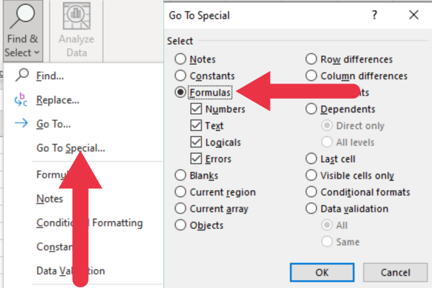Click the dialog help question mark
This screenshot has height=288, width=432.
[374, 14]
